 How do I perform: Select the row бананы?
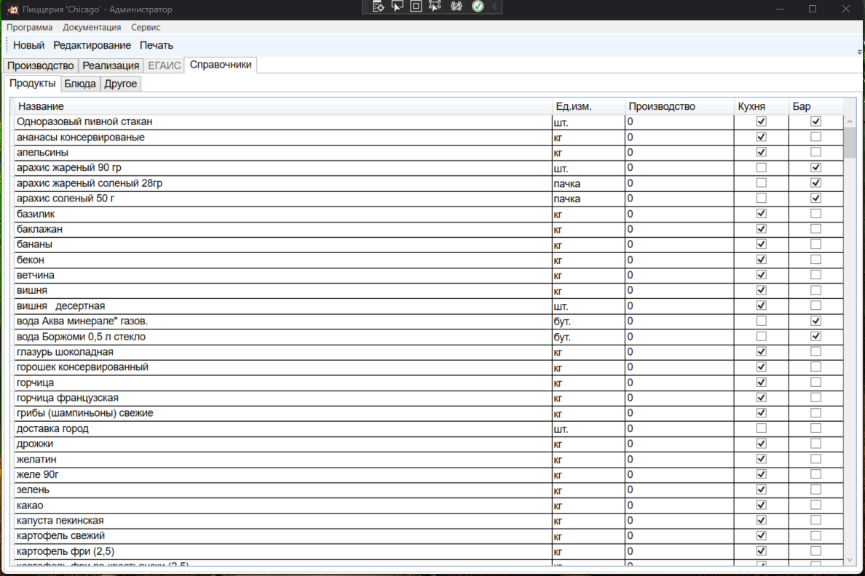click(x=429, y=245)
